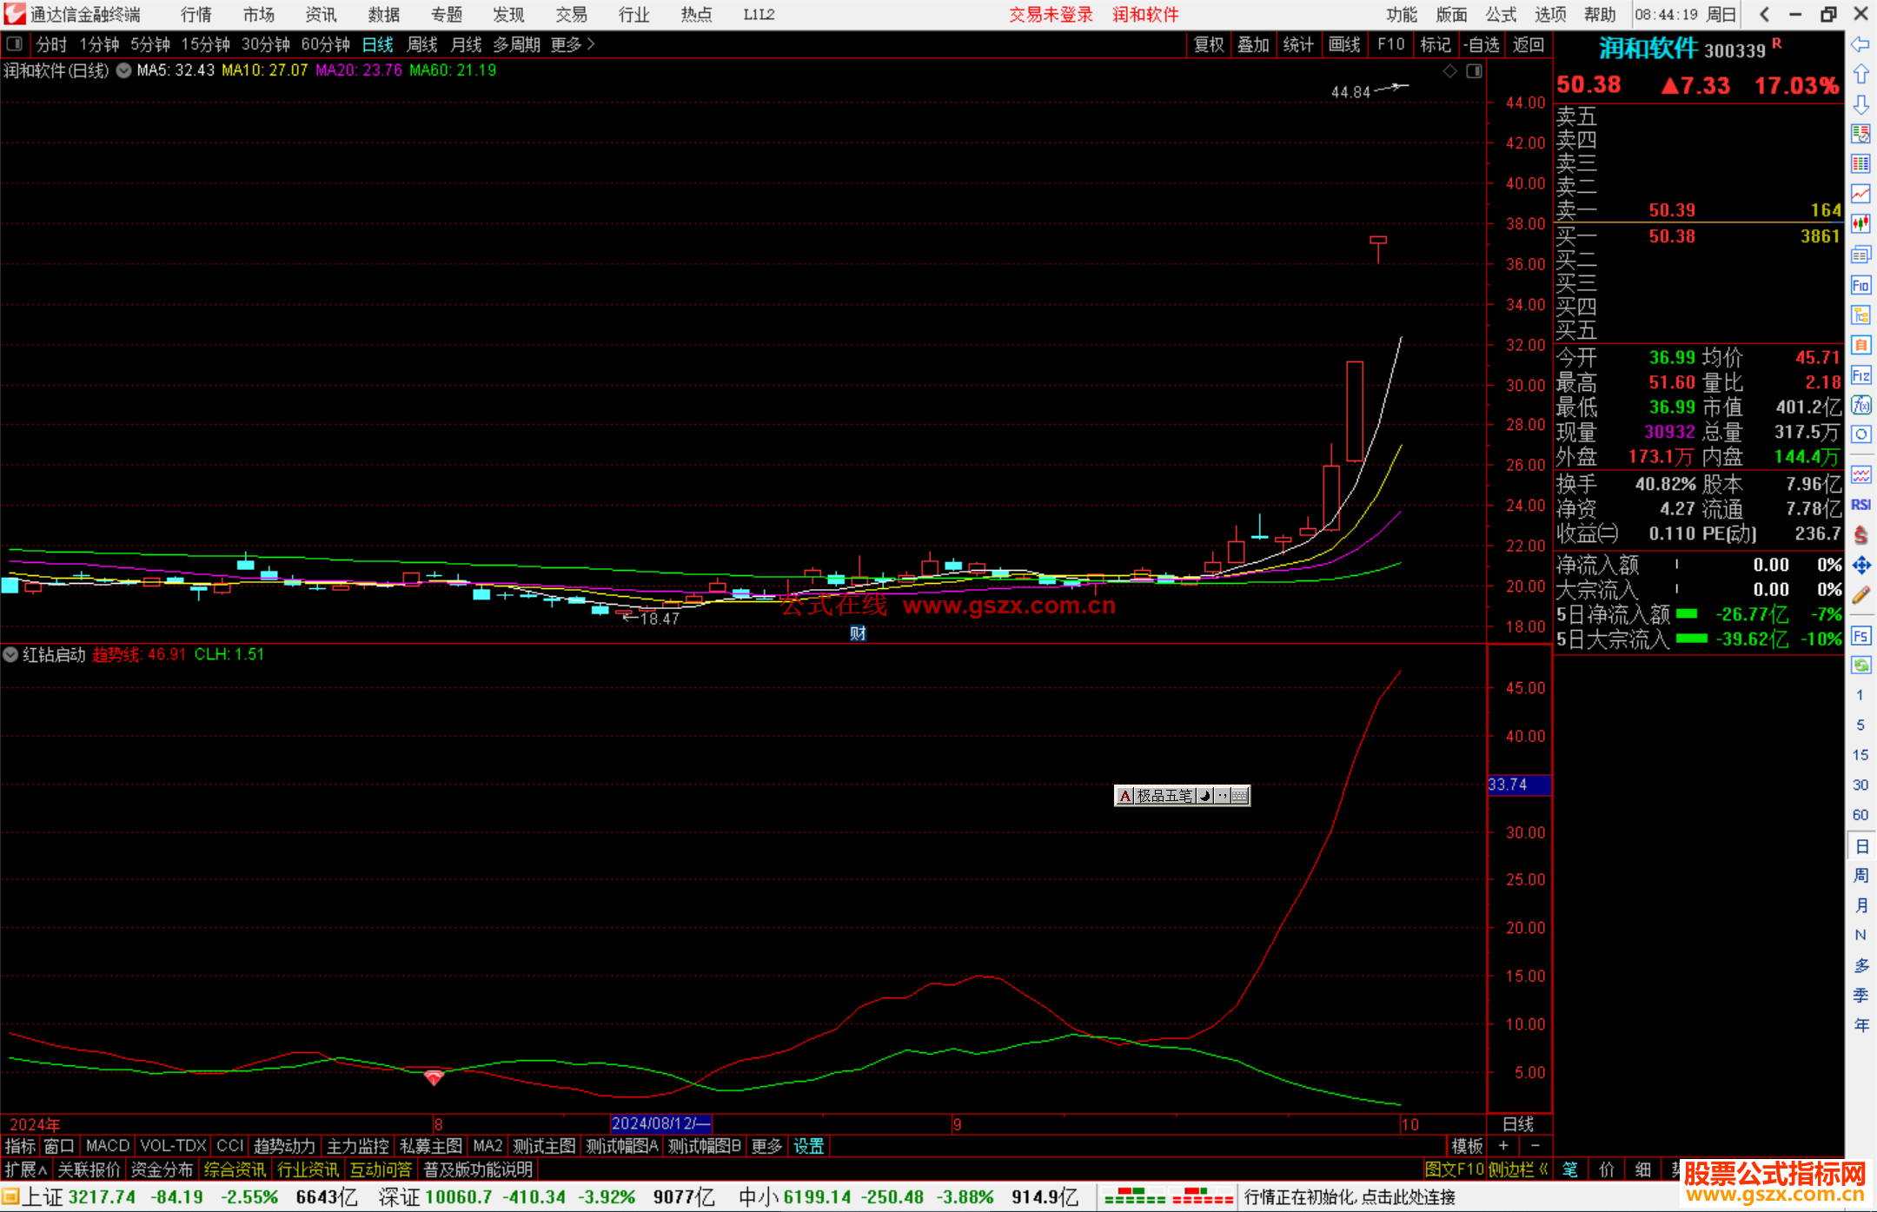Viewport: 1877px width, 1212px height.
Task: Click the − zoom-out chart button
Action: (x=1535, y=1146)
